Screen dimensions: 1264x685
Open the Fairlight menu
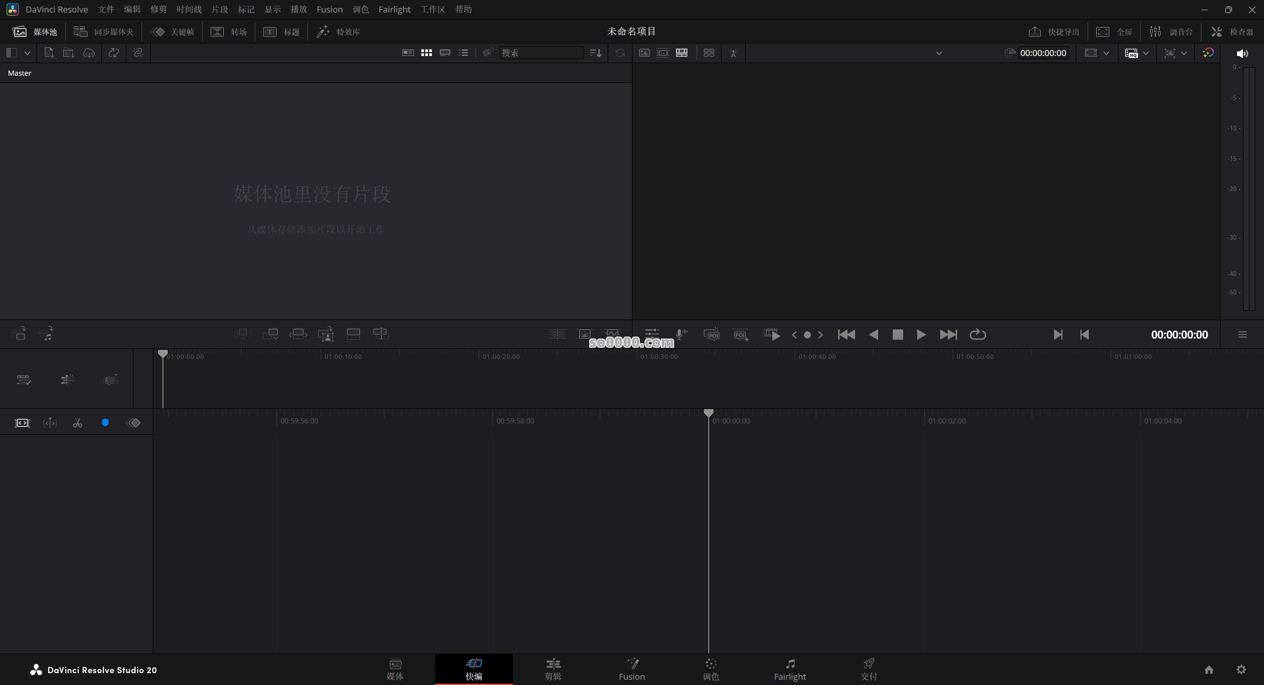pos(394,9)
